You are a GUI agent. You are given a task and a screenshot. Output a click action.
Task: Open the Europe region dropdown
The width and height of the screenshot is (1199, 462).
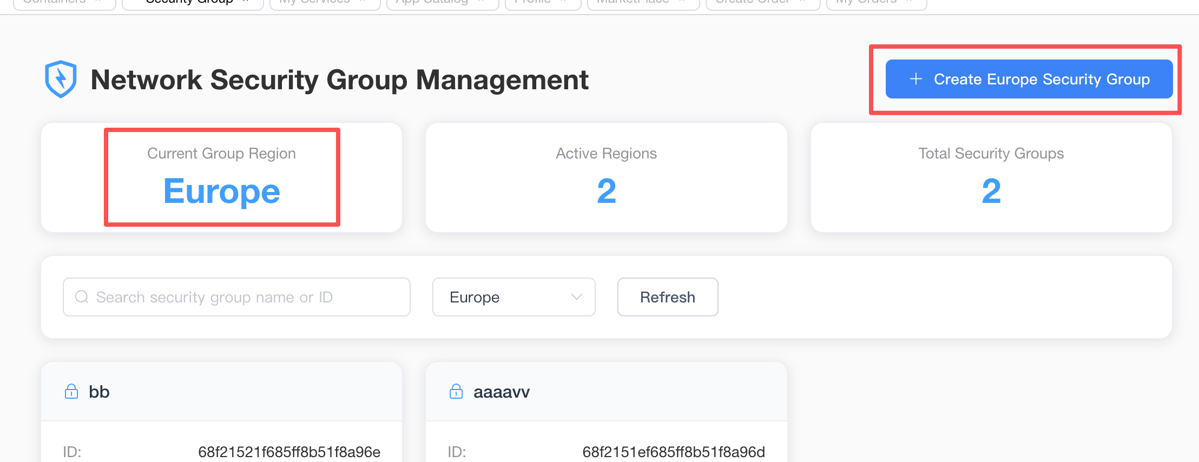coord(513,297)
